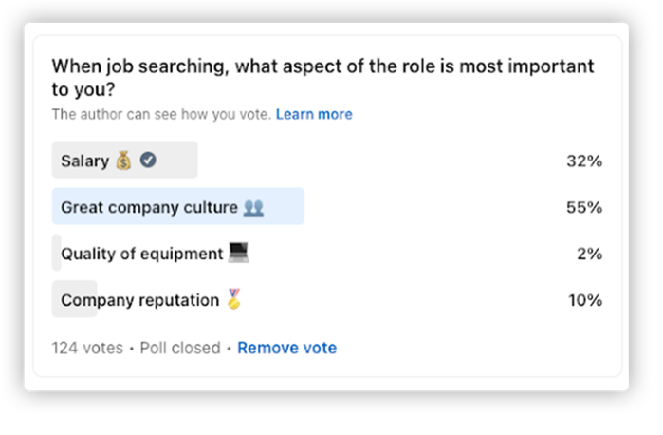Viewport: 663px width, 435px height.
Task: Click the laptop emoji after Quality of equipment
Action: pyautogui.click(x=238, y=254)
